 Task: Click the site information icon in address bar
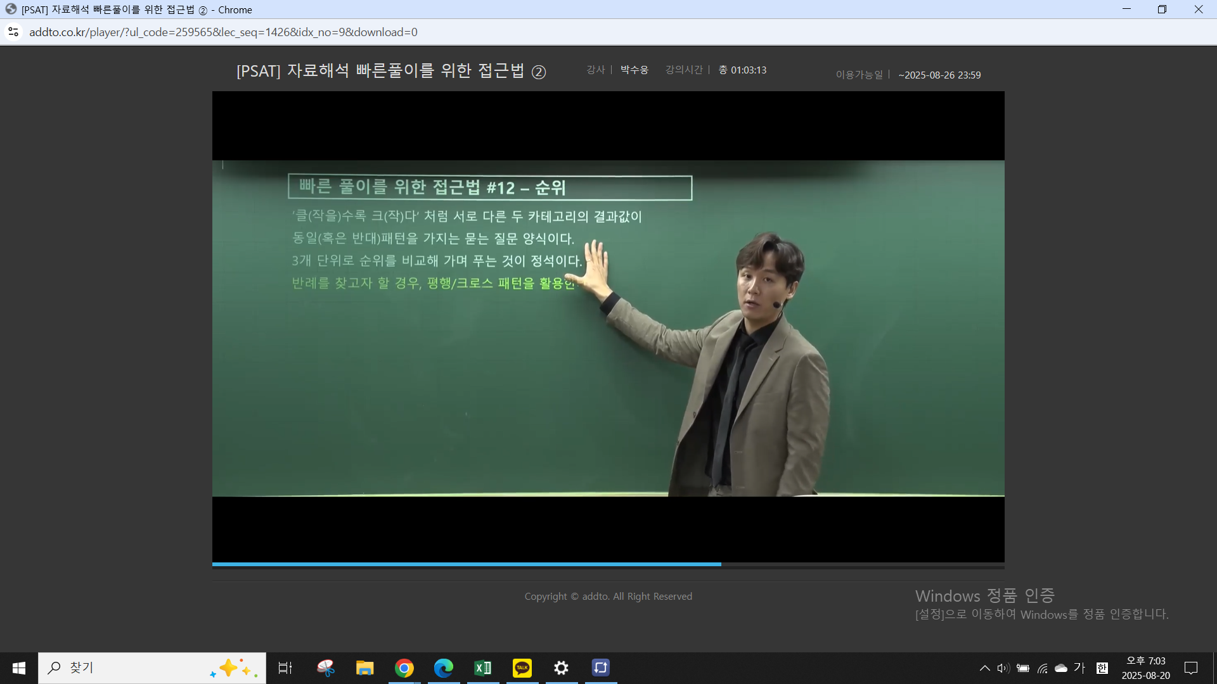point(13,32)
